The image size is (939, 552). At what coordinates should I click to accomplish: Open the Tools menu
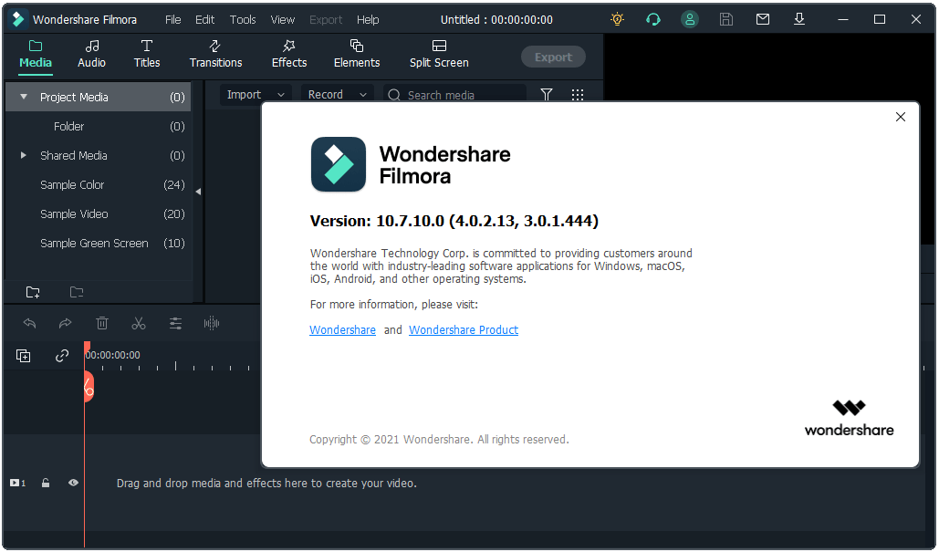point(243,20)
